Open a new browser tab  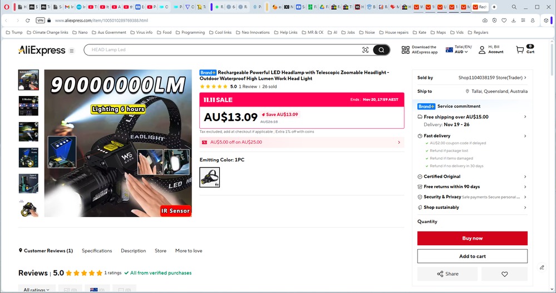click(x=494, y=7)
